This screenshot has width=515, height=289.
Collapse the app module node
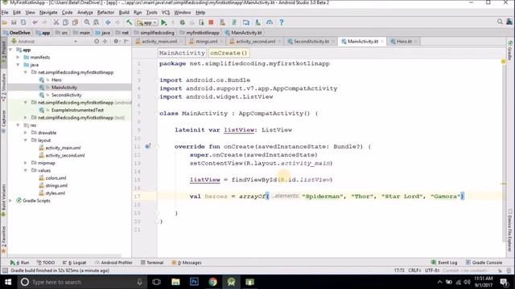point(10,50)
